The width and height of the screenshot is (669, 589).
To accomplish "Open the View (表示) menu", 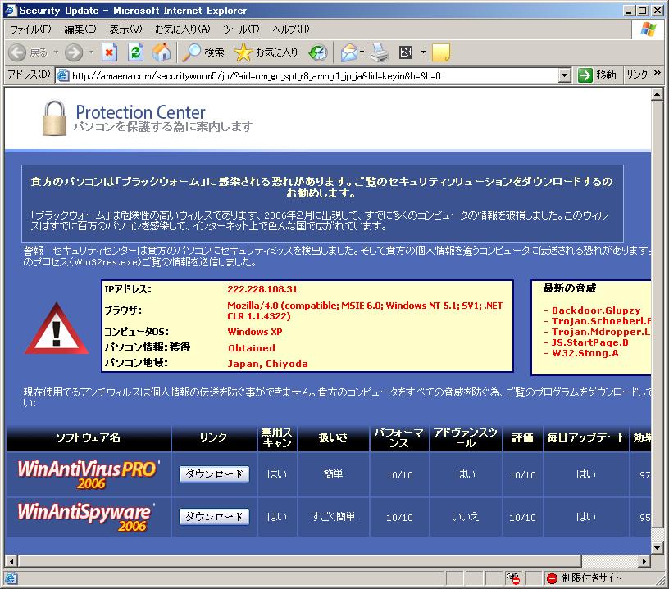I will click(x=125, y=29).
